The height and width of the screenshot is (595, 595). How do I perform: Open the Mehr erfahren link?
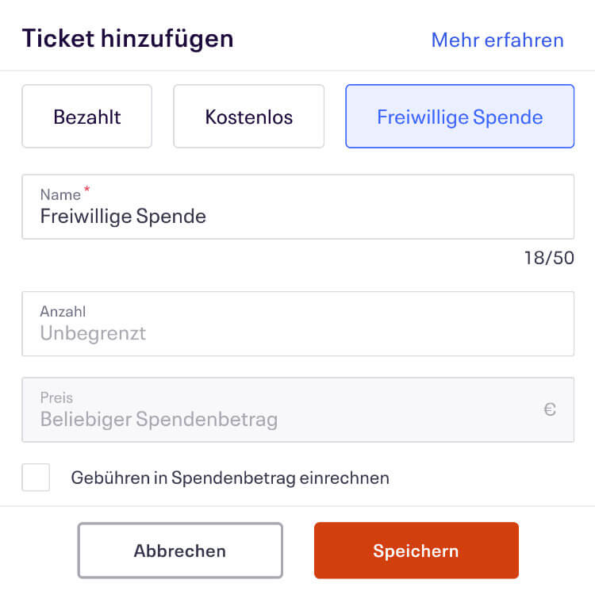497,40
